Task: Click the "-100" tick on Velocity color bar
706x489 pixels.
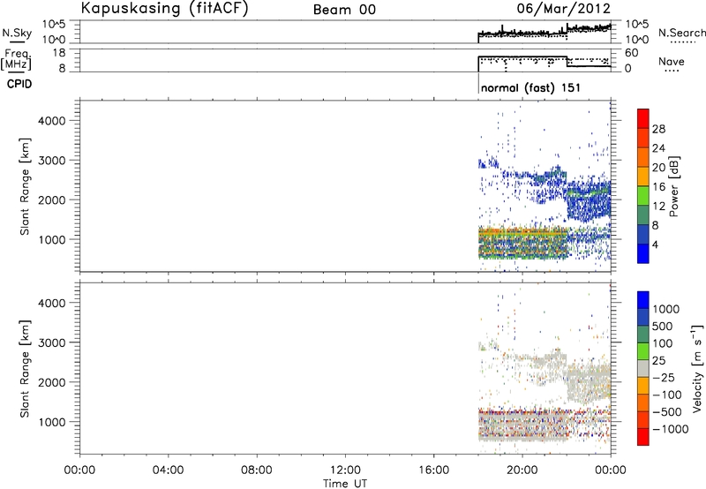Action: [667, 395]
